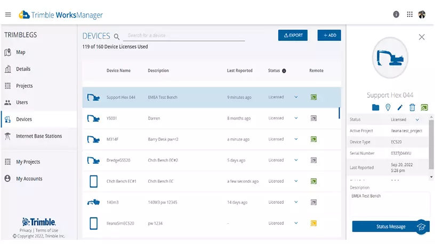Open the Privacy link
Screen dimensions: 435x244
point(26,230)
